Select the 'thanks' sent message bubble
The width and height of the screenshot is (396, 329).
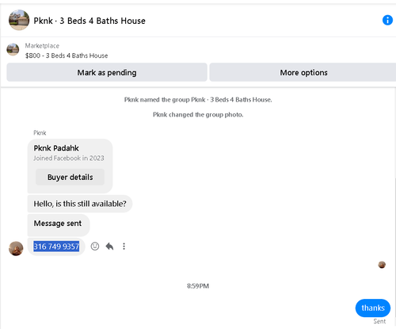(x=373, y=308)
